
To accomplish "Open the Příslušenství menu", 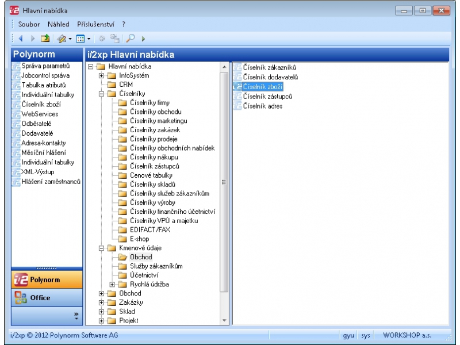I will pos(95,24).
